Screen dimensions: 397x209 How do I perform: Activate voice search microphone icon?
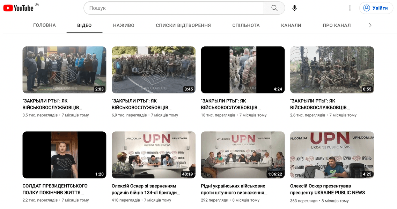click(294, 8)
